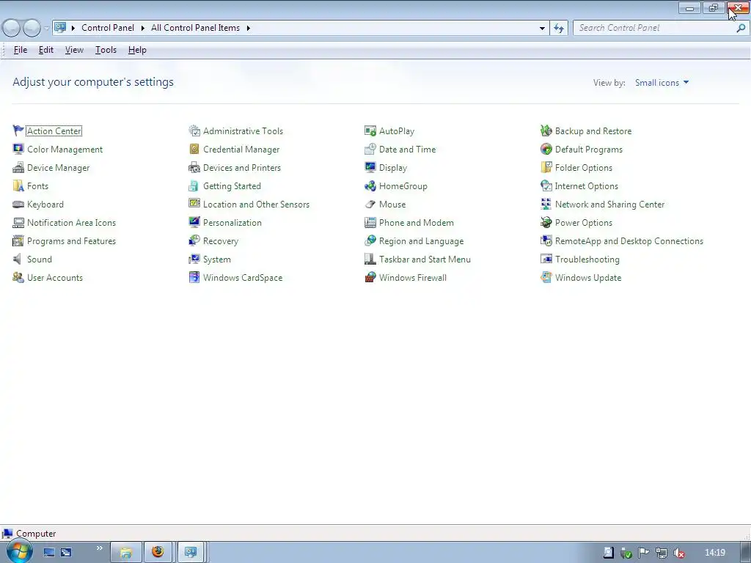This screenshot has width=751, height=563.
Task: Open the Display link
Action: (x=393, y=168)
